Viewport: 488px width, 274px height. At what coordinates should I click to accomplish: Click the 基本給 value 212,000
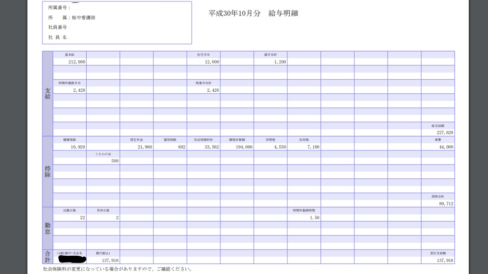point(77,62)
